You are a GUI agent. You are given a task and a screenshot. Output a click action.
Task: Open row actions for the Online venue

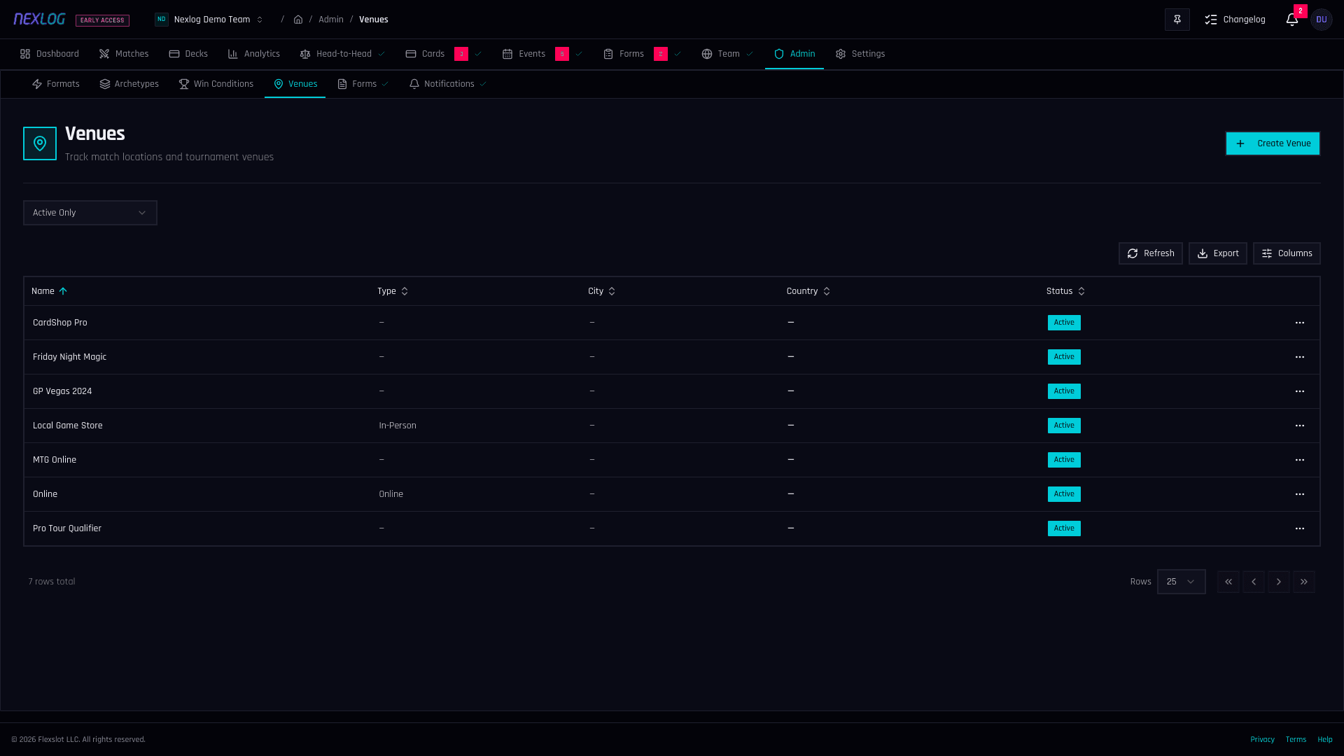(x=1299, y=494)
